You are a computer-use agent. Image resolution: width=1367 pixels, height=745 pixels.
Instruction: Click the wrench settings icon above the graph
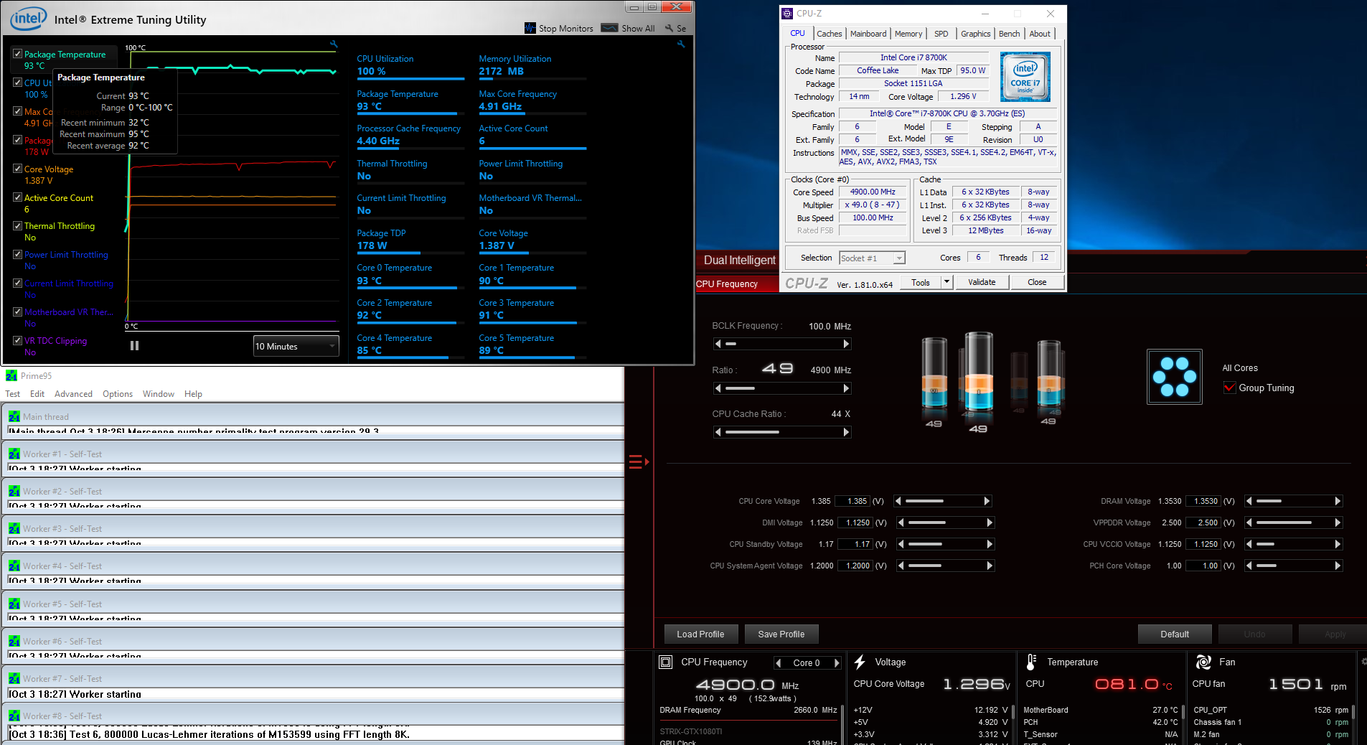click(334, 44)
